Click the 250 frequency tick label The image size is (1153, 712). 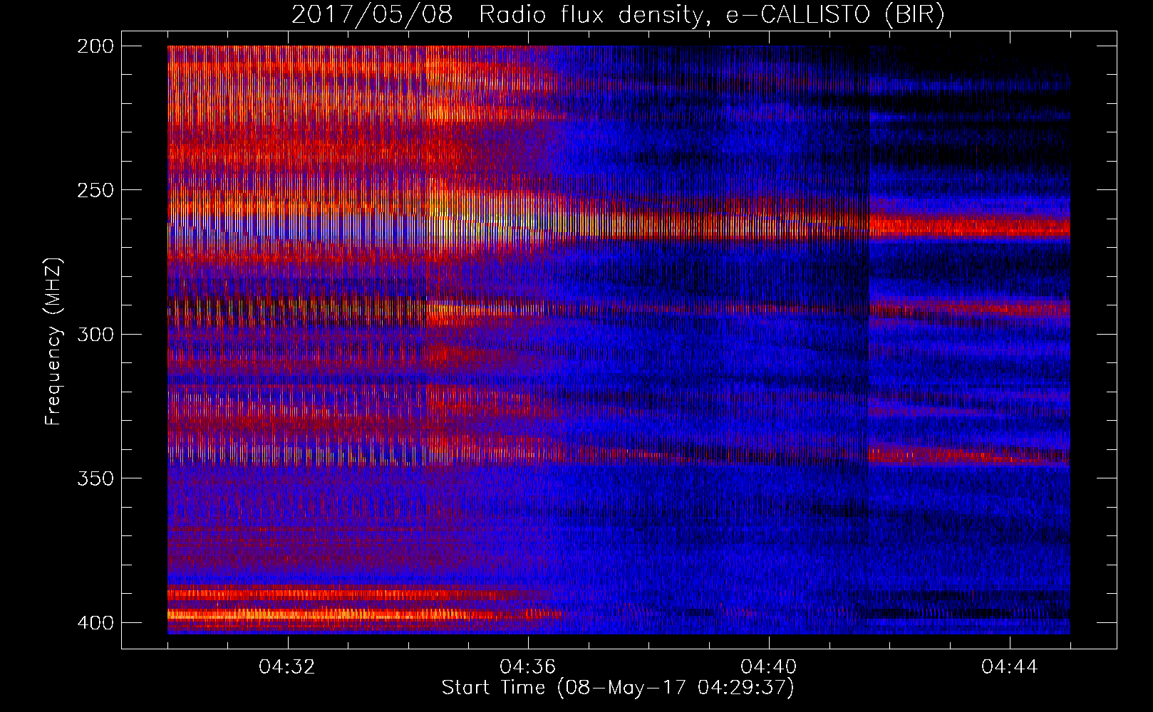[x=95, y=190]
